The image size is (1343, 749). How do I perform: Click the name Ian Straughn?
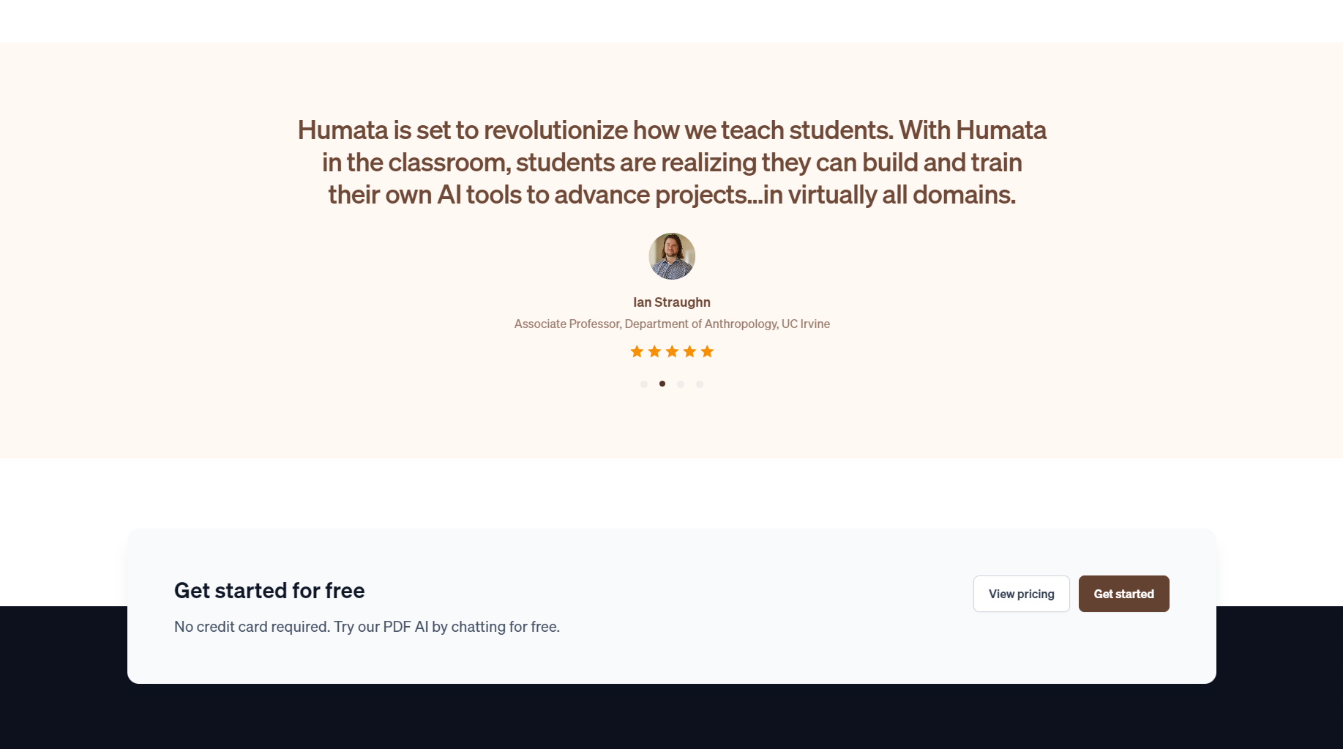pyautogui.click(x=672, y=302)
